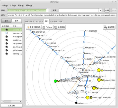
Task: Click the OS icon next to pwnies host
Action: [6, 33]
